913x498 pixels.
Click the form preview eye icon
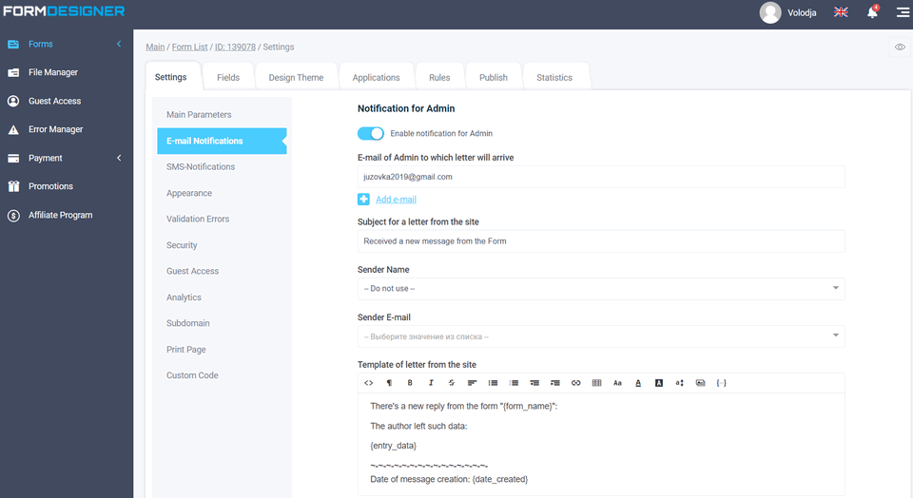(x=899, y=47)
